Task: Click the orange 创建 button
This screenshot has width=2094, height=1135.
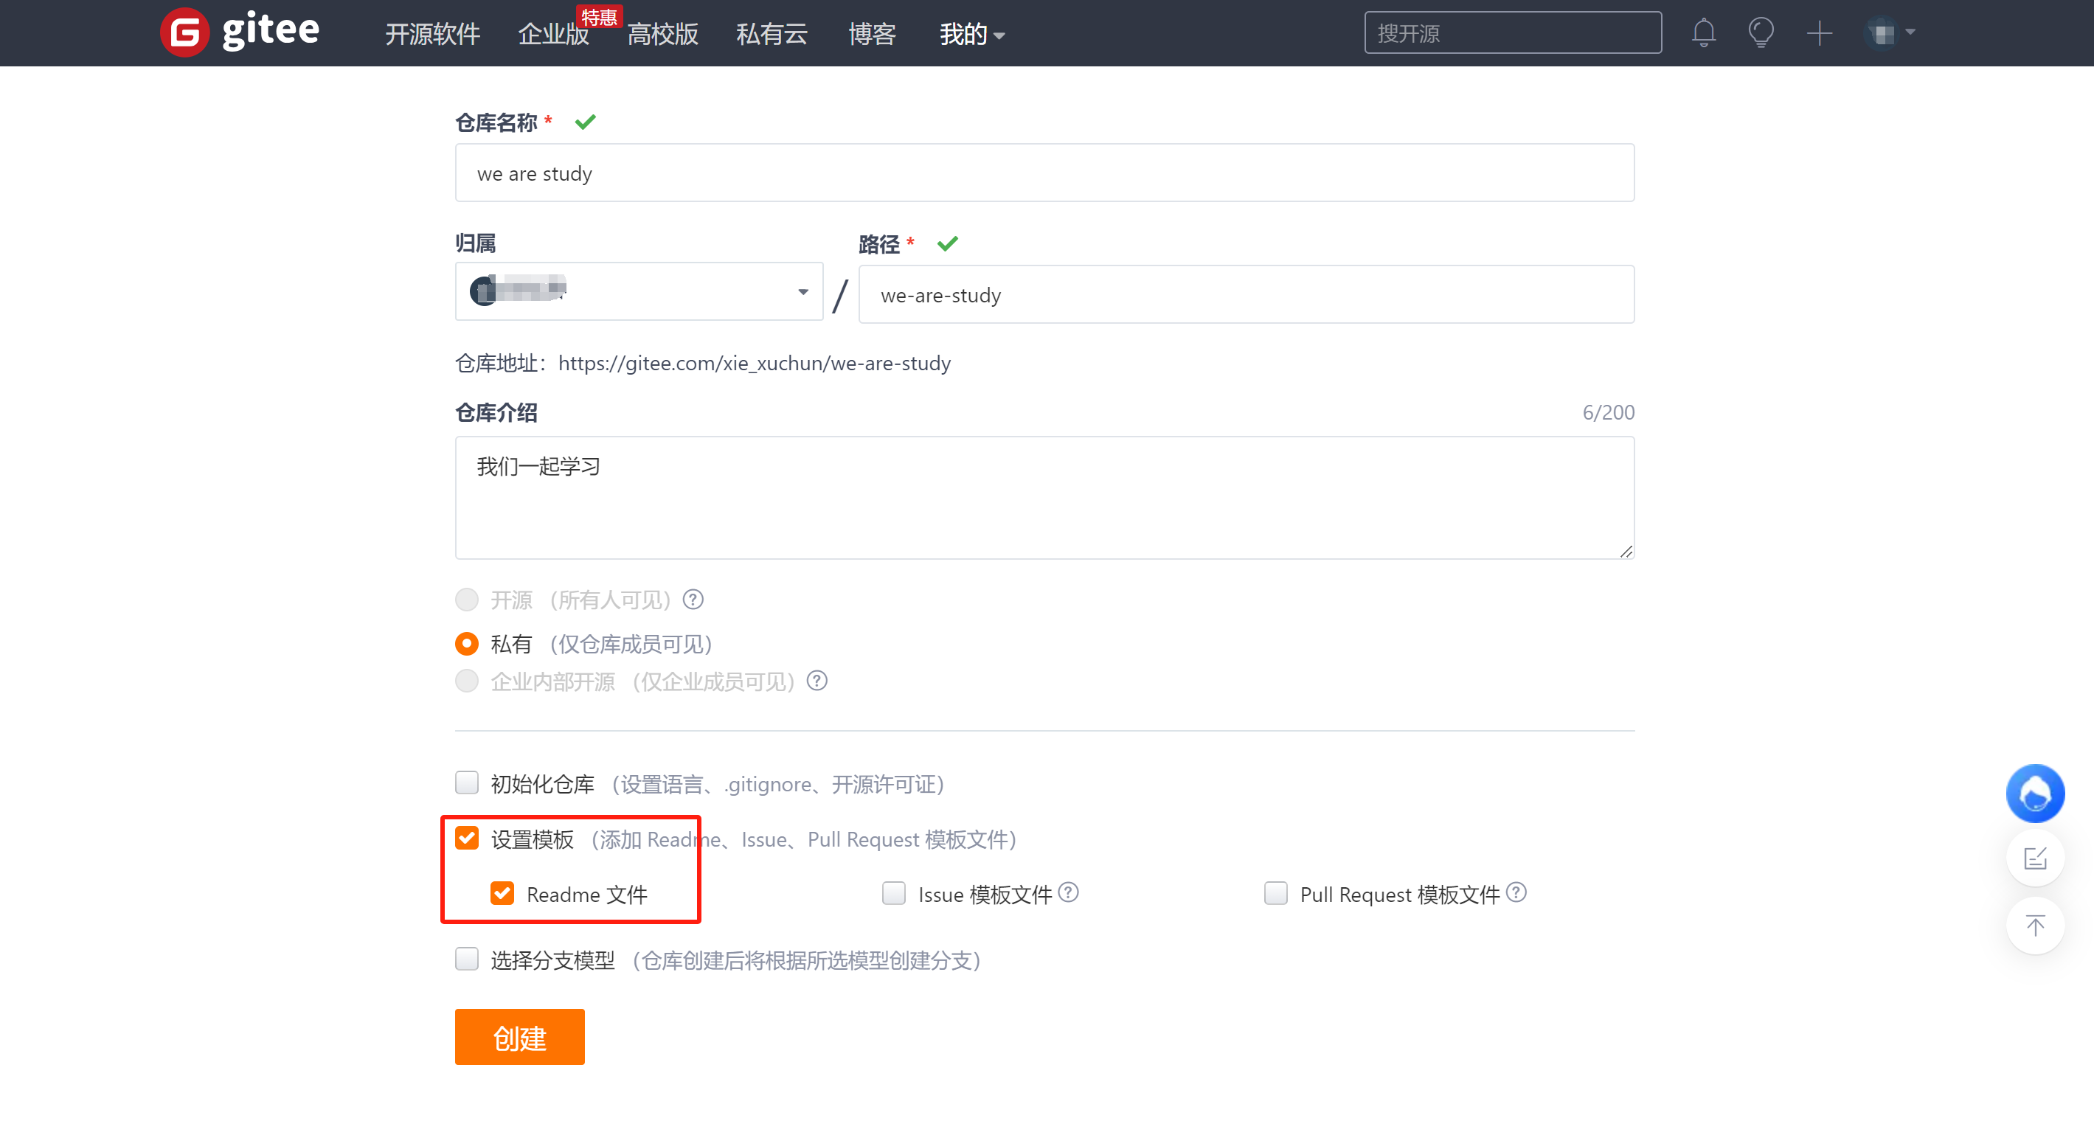Action: click(519, 1038)
